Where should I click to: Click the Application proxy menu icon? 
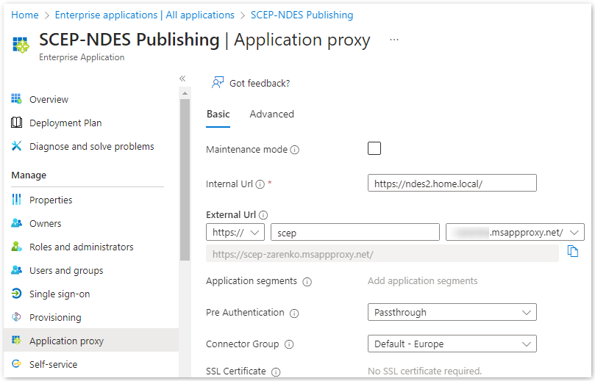(x=16, y=340)
